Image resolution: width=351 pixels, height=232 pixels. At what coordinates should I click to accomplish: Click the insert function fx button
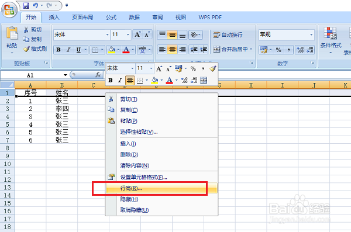(x=98, y=75)
